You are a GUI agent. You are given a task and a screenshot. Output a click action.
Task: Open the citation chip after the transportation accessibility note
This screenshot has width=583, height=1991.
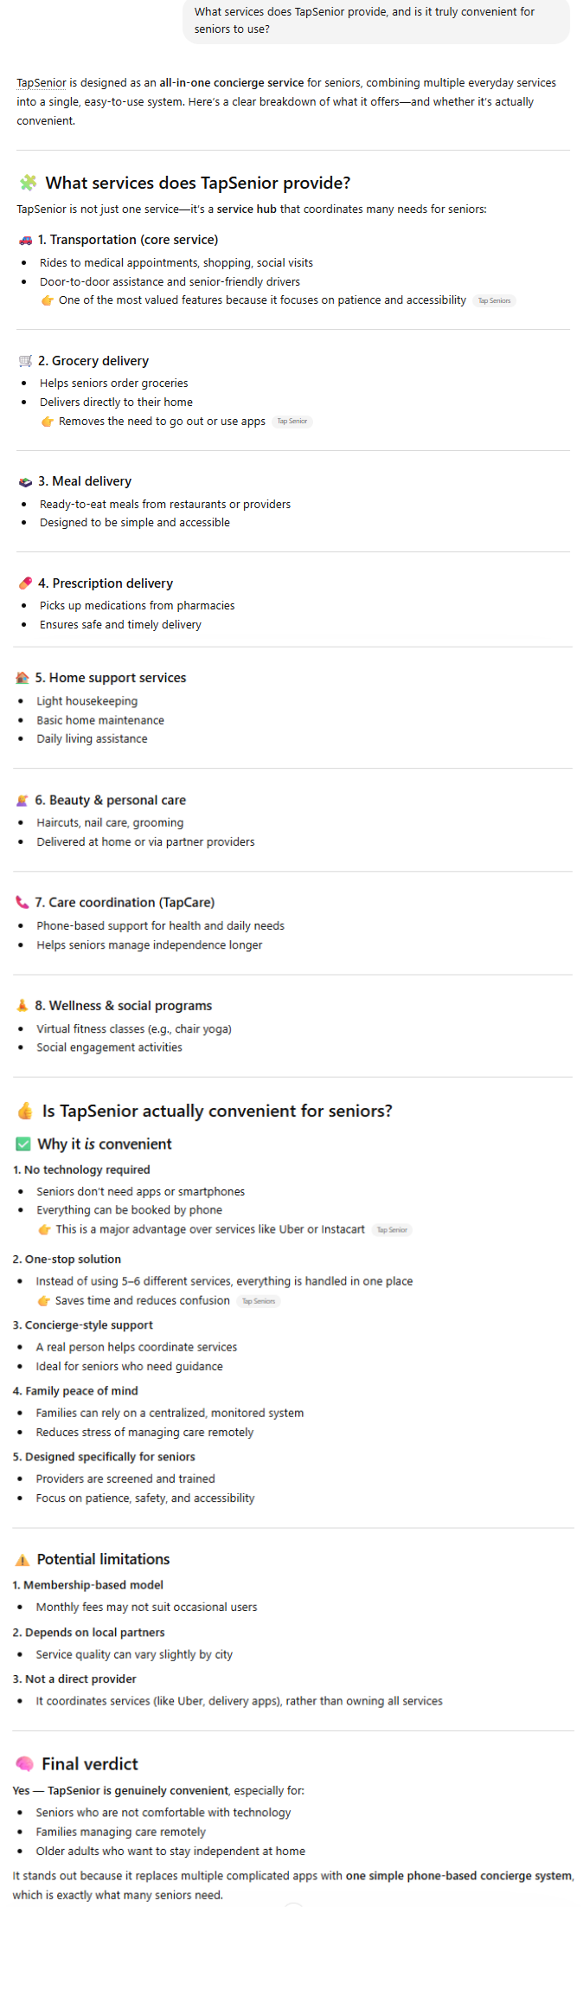(494, 300)
